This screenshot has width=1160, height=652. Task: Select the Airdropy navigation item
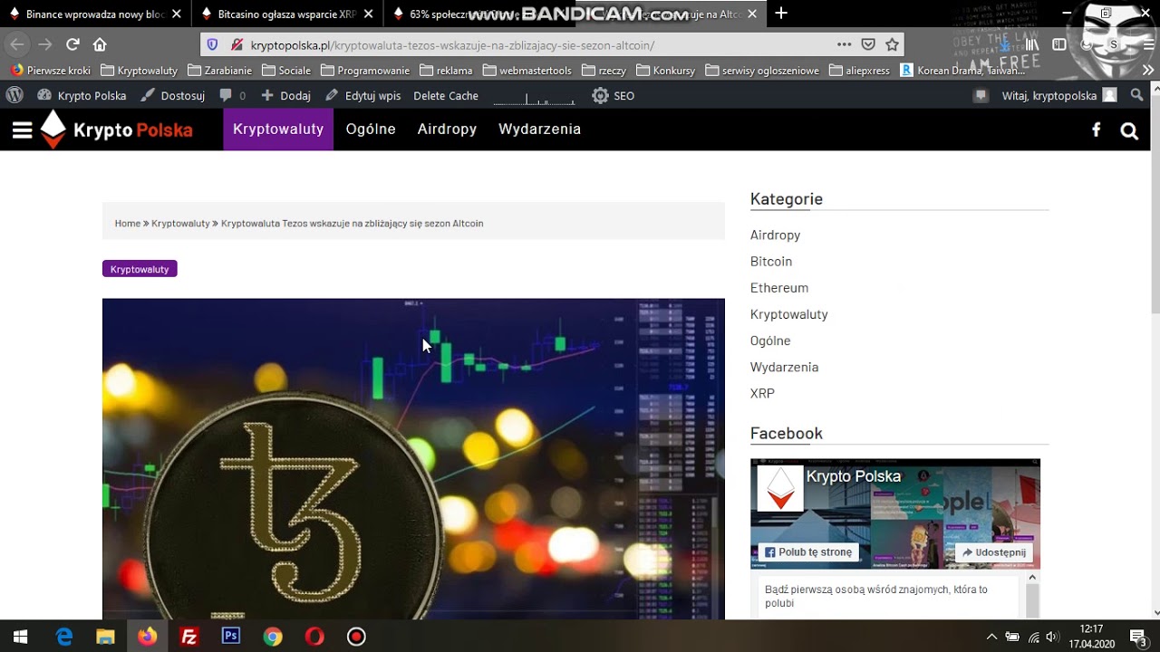click(447, 129)
